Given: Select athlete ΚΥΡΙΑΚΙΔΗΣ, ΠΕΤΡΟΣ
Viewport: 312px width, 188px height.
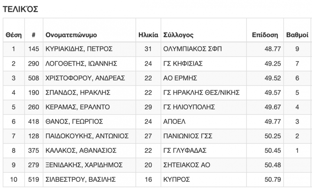Looking at the screenshot, I should [x=79, y=49].
